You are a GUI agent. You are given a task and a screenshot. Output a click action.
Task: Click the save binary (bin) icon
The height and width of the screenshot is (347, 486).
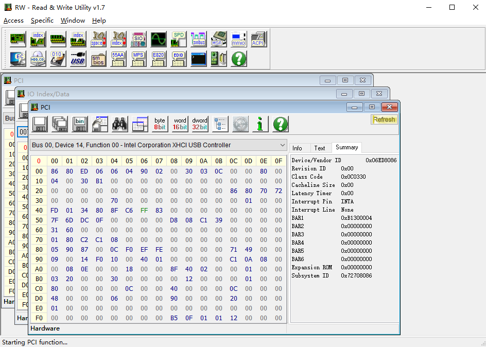pos(80,124)
